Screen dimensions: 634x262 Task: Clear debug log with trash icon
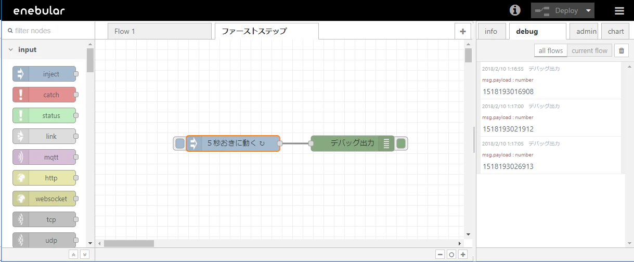[x=622, y=50]
